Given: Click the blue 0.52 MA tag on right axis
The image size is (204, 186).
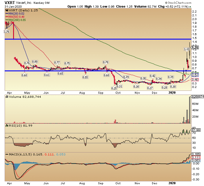Looking at the screenshot, I should pos(195,75).
